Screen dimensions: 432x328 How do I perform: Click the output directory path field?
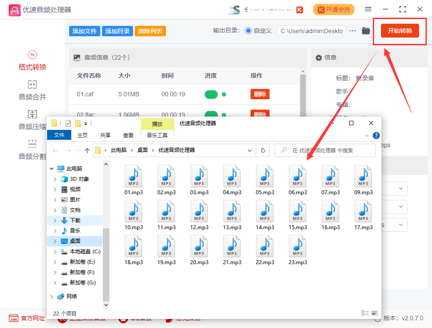click(x=311, y=31)
